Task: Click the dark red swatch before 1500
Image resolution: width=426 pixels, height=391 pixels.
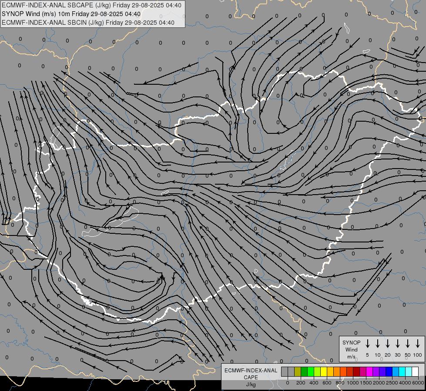Action: [x=356, y=371]
